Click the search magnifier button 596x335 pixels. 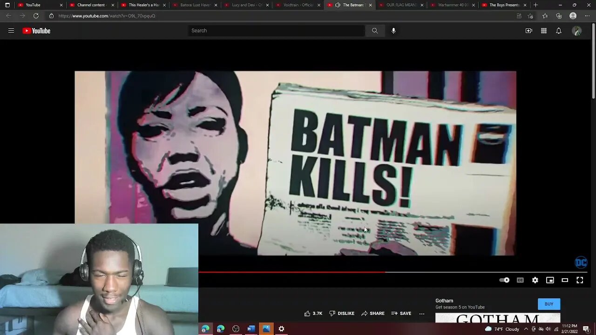[x=375, y=31]
